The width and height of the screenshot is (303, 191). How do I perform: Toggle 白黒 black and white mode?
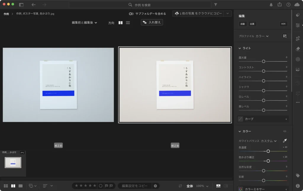point(252,24)
